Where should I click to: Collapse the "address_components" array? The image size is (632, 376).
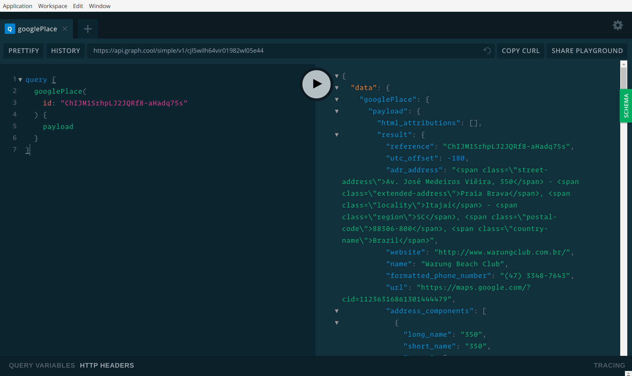click(337, 311)
